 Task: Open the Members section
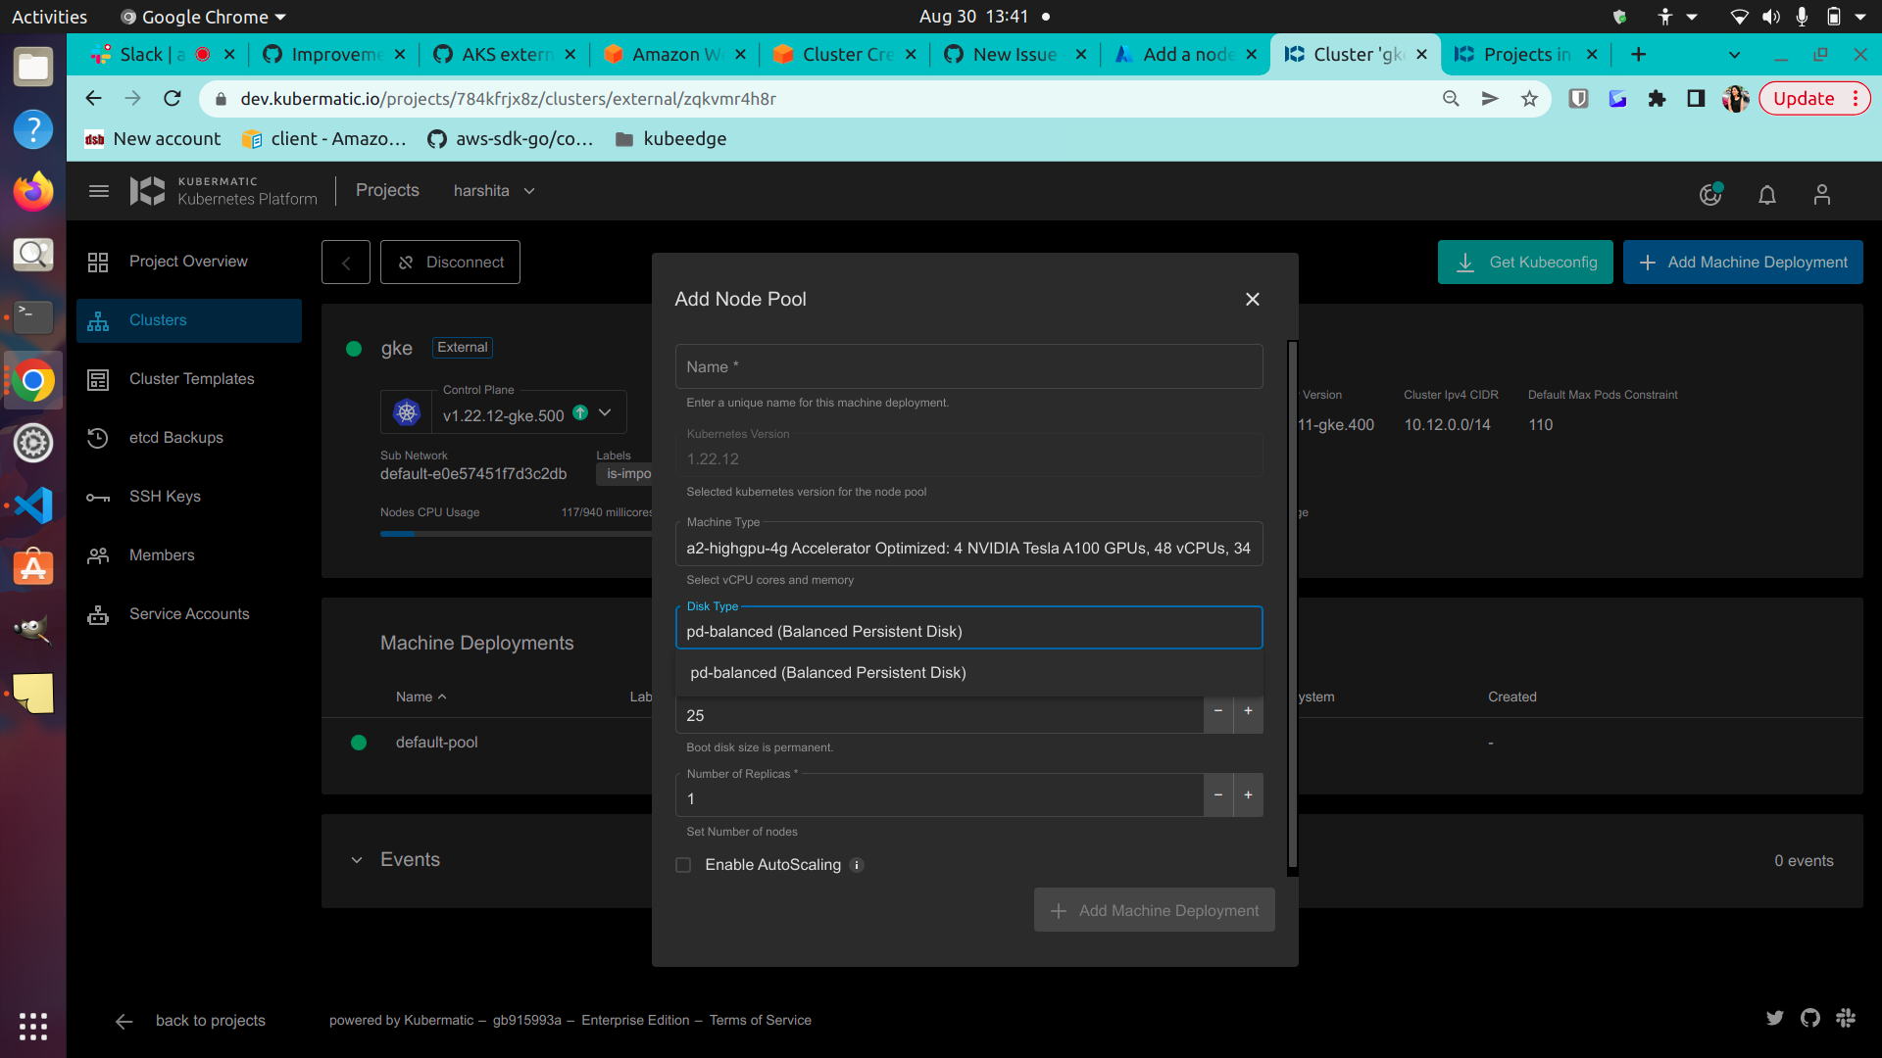point(162,555)
